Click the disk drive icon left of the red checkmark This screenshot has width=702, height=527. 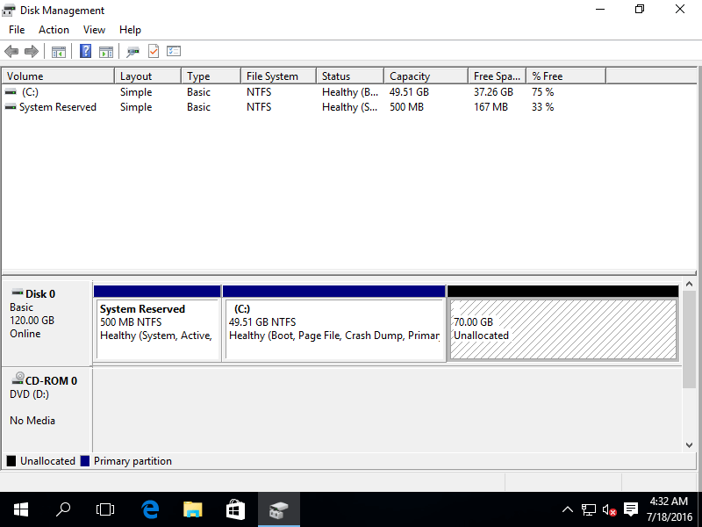pos(133,52)
